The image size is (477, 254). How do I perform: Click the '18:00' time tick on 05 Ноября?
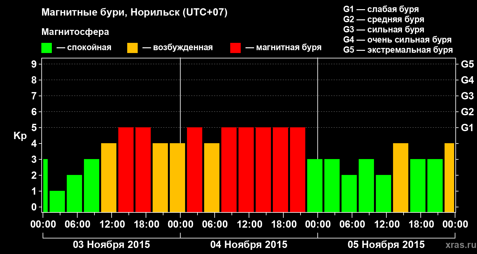pyautogui.click(x=421, y=224)
